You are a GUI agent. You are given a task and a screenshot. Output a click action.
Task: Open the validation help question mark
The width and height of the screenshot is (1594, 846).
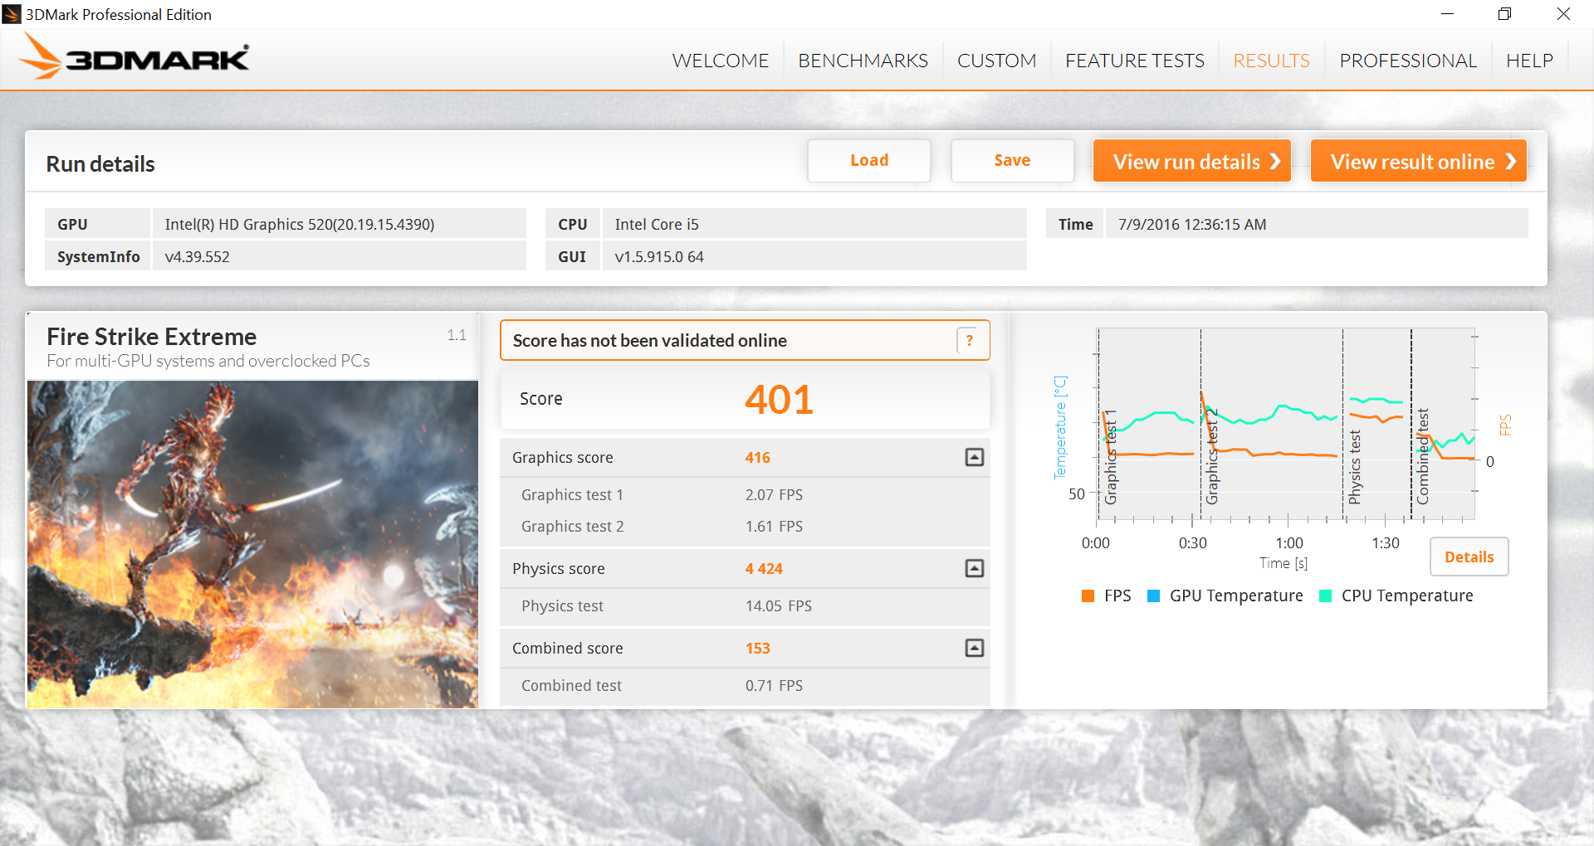pos(969,340)
